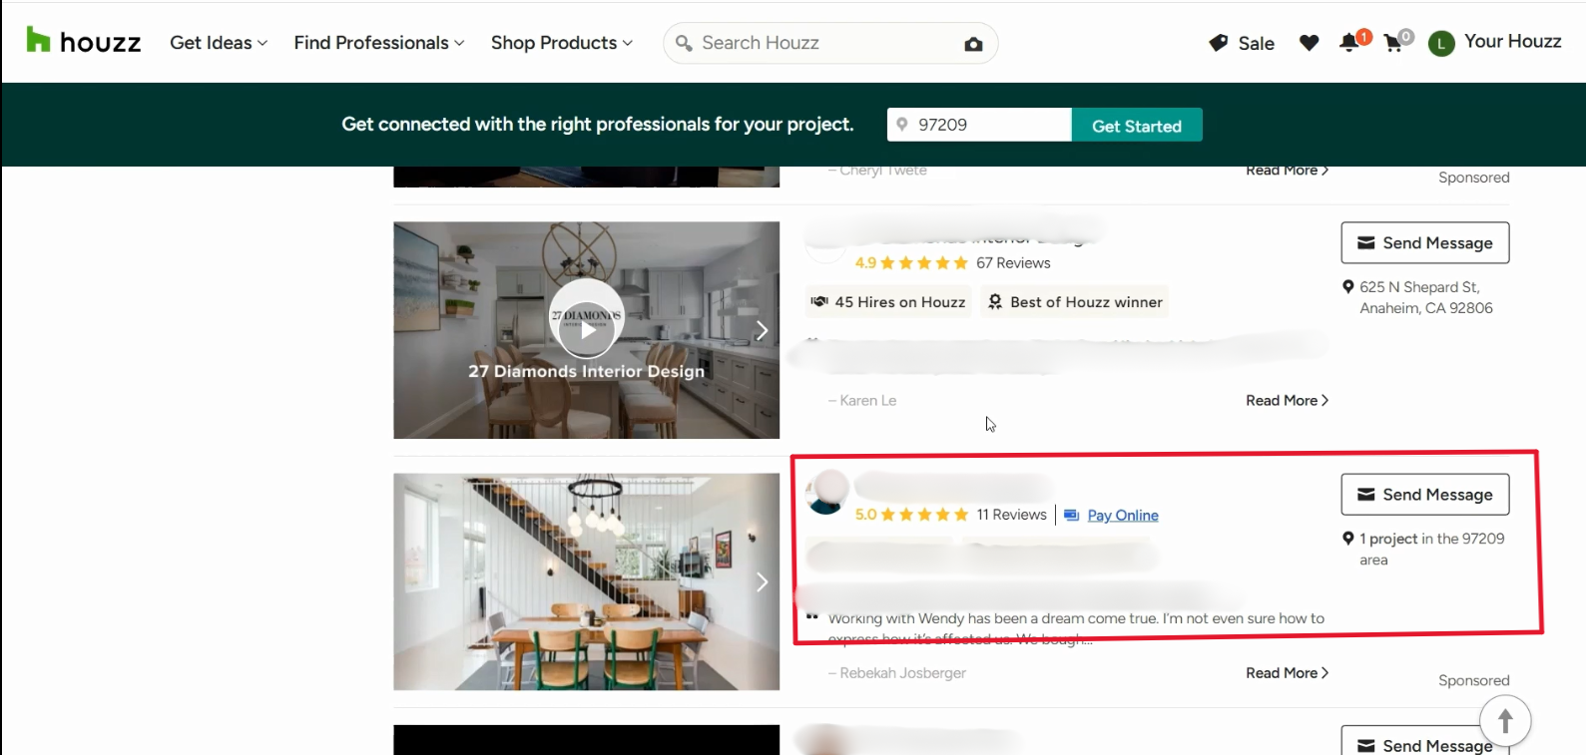
Task: Open the Get Ideas menu
Action: coord(219,43)
